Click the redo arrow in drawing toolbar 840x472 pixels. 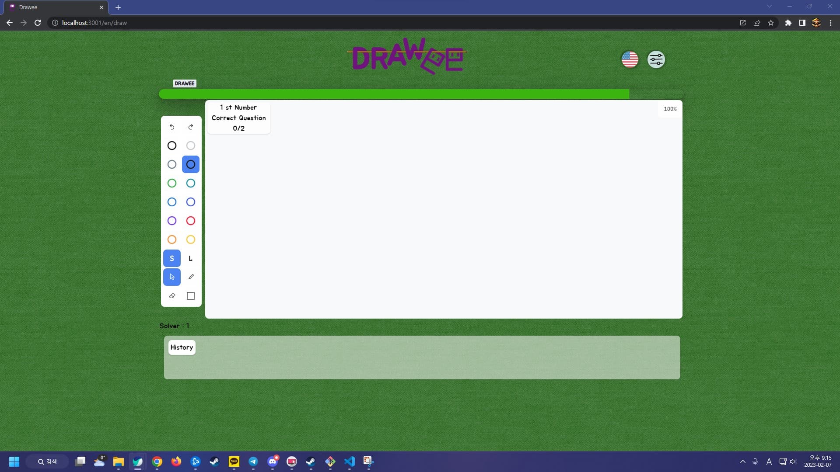tap(191, 127)
